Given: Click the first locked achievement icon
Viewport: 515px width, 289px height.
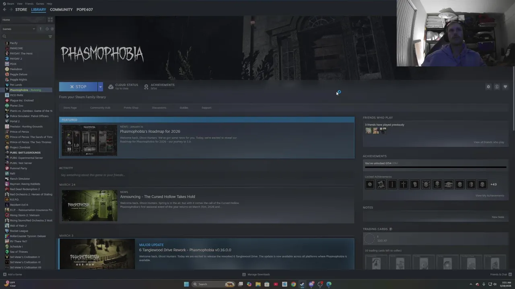Looking at the screenshot, I should (x=369, y=184).
